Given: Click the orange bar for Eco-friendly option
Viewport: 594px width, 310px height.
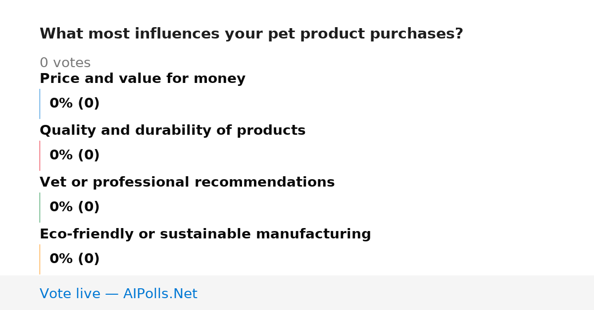Looking at the screenshot, I should coord(40,259).
